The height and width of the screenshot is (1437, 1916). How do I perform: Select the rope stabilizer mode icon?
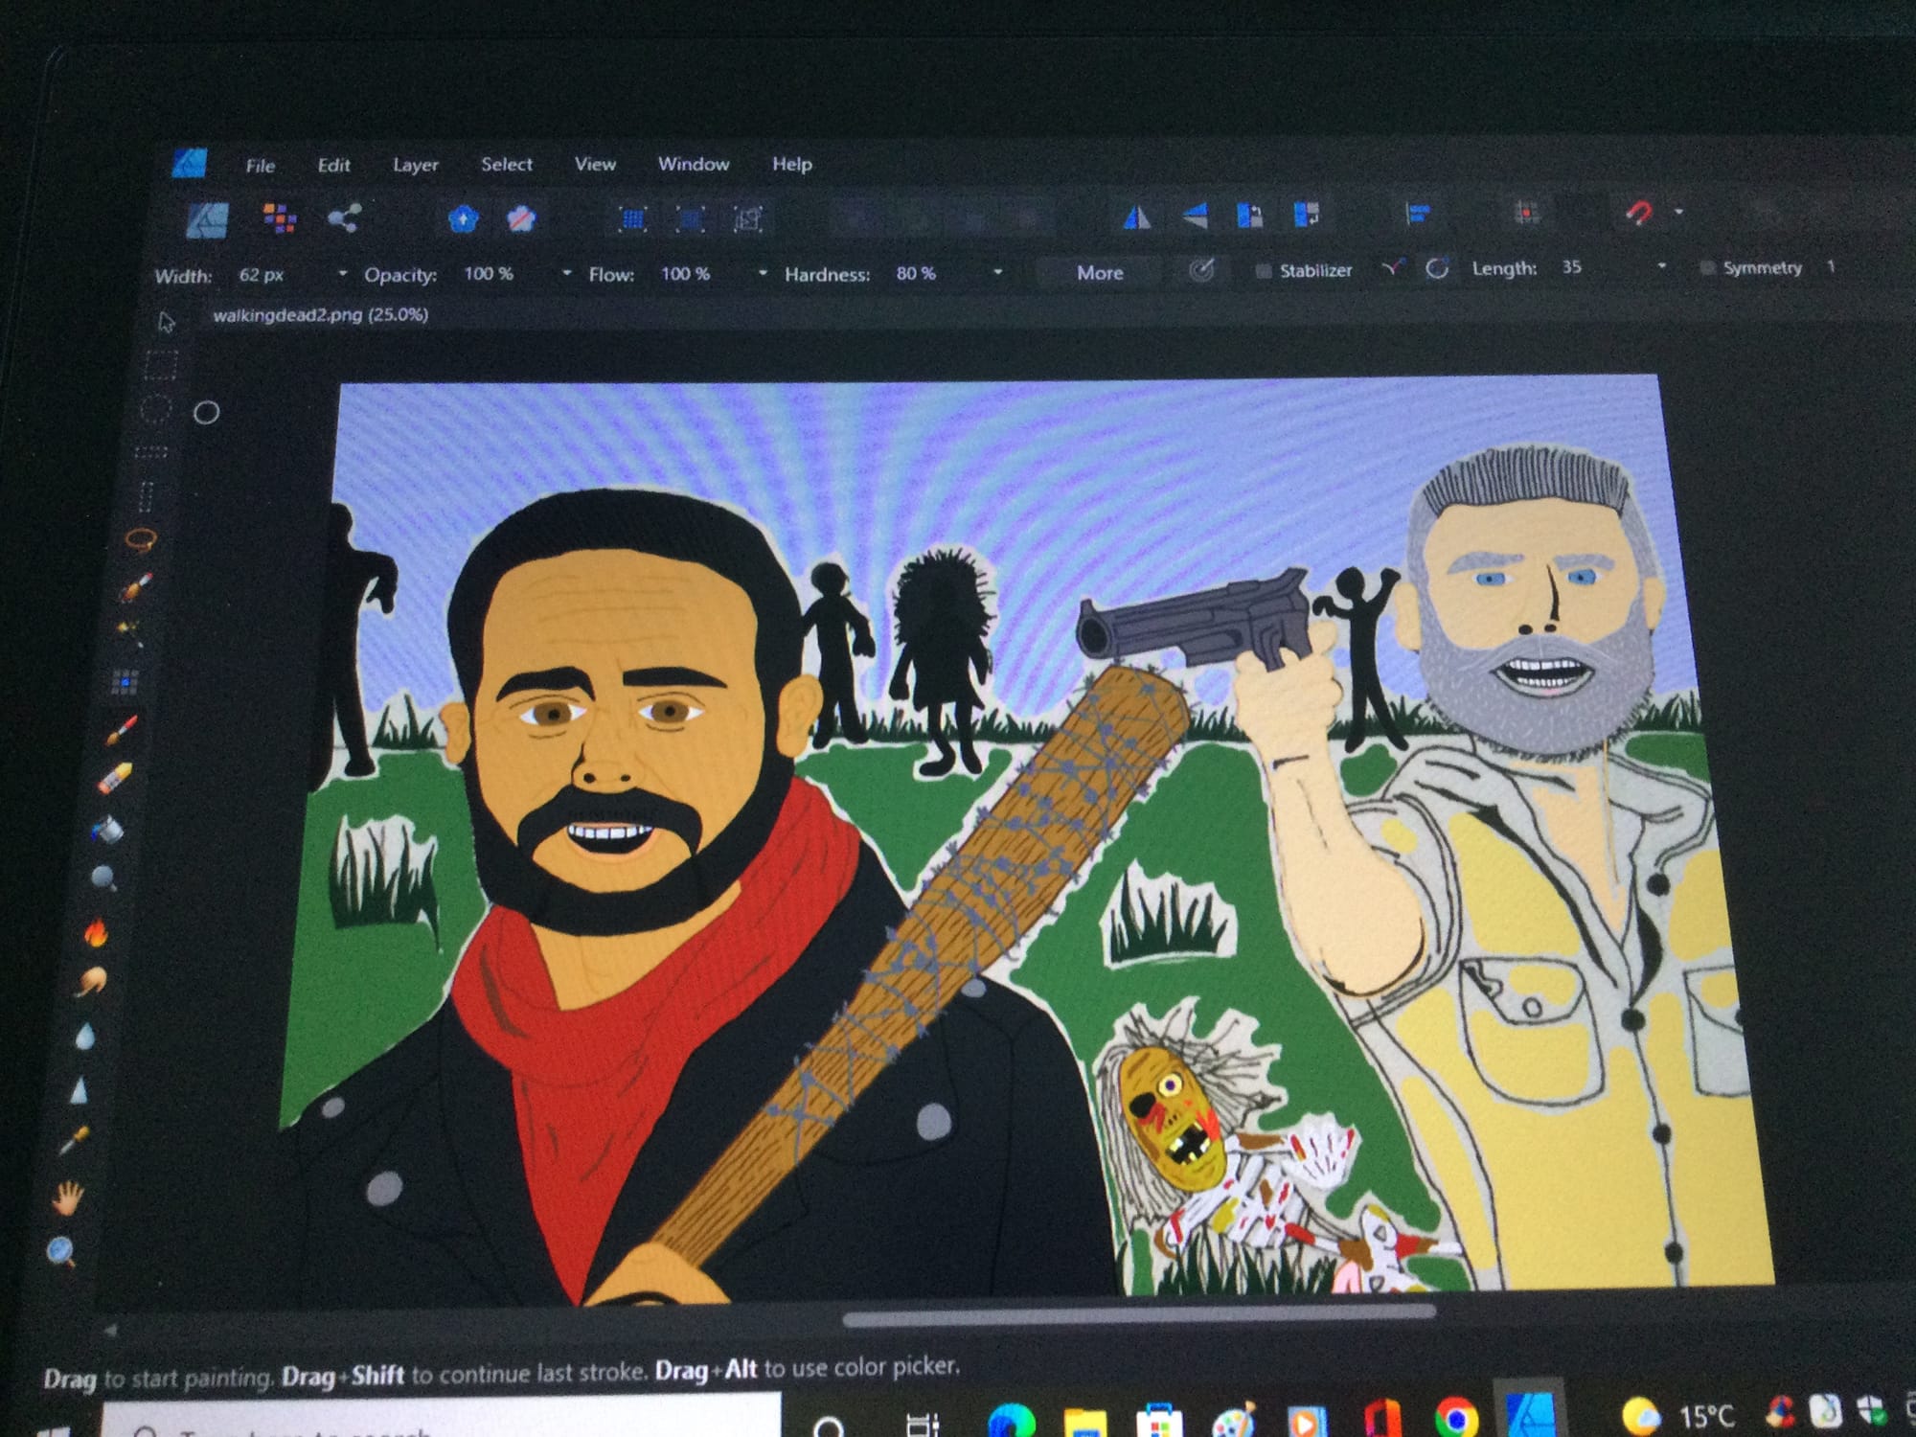pyautogui.click(x=1392, y=269)
